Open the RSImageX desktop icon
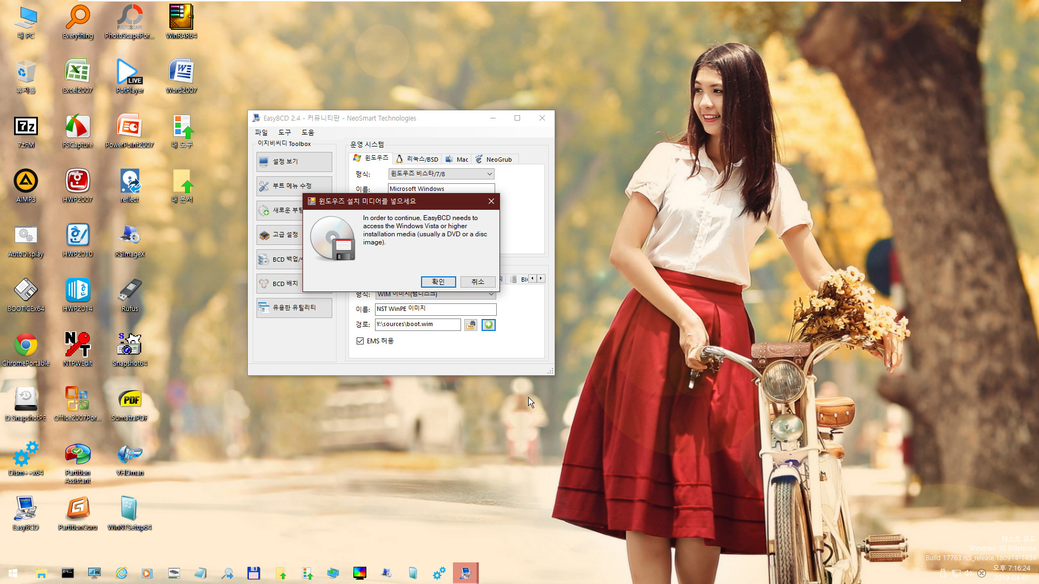The image size is (1039, 584). [x=130, y=241]
